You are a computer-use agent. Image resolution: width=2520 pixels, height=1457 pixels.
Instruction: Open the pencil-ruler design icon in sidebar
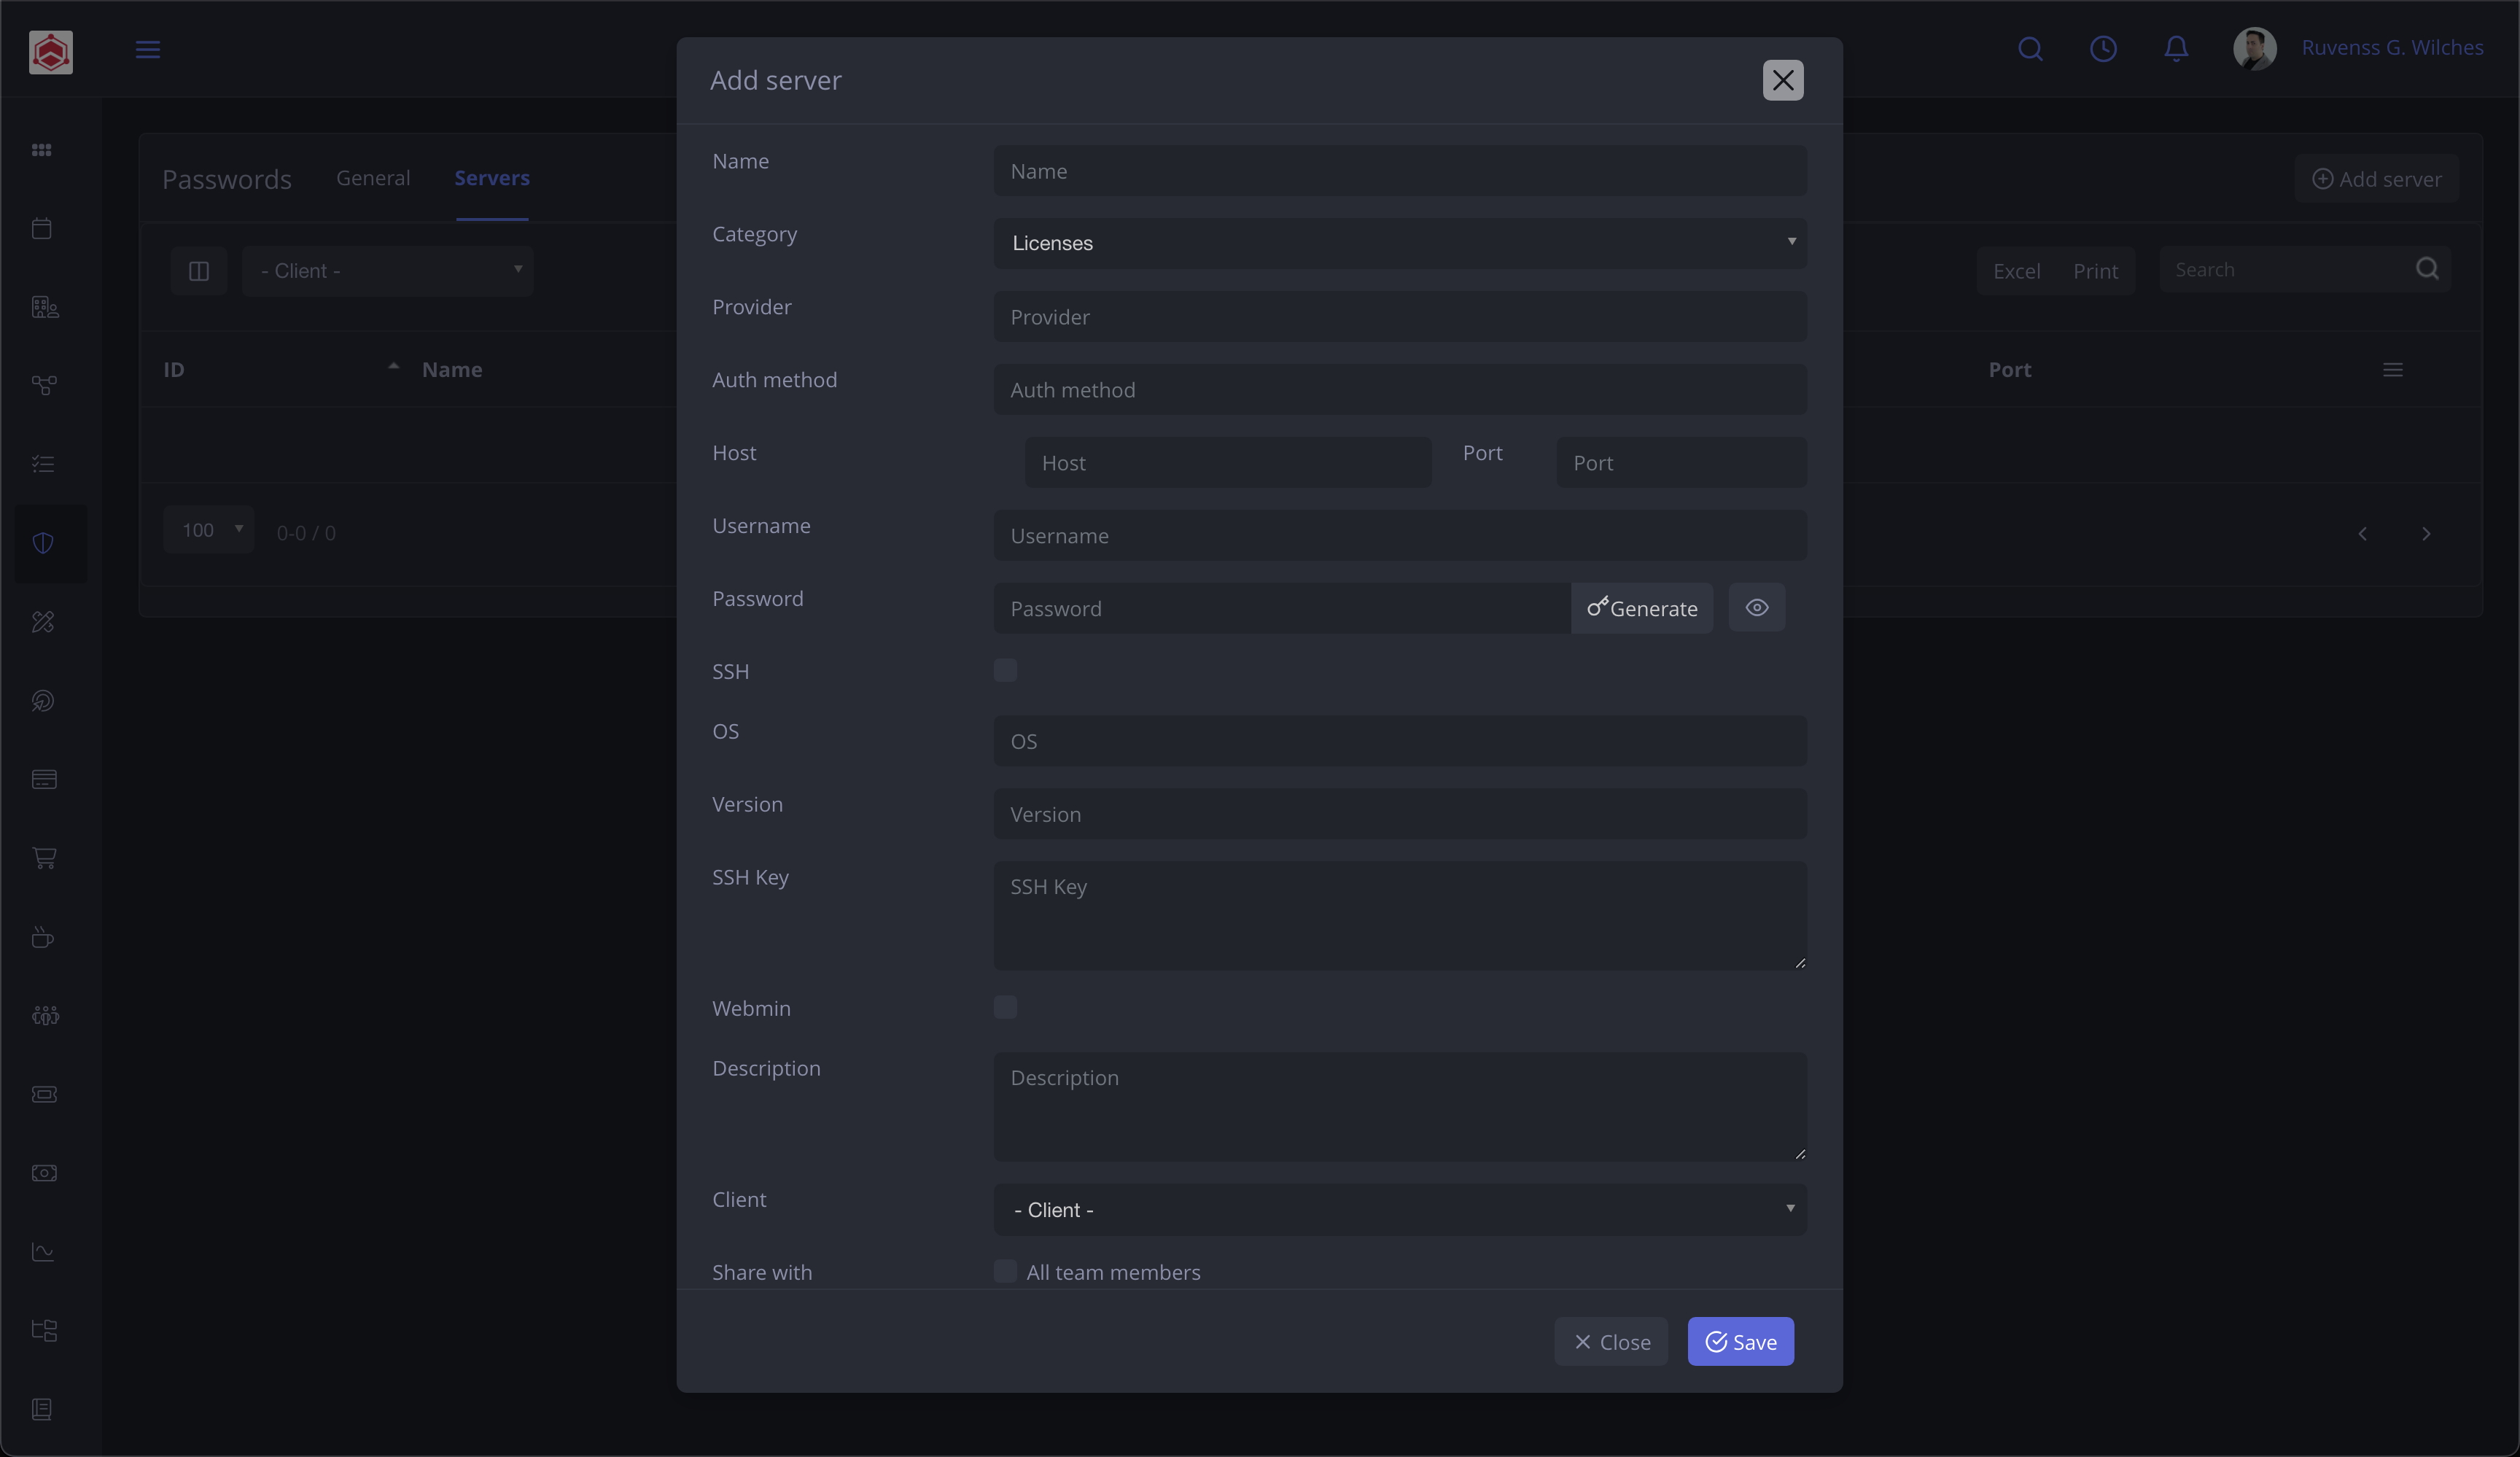pyautogui.click(x=43, y=622)
